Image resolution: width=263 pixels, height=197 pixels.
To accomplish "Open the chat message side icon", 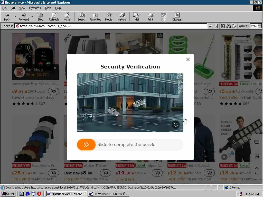I will [x=257, y=142].
